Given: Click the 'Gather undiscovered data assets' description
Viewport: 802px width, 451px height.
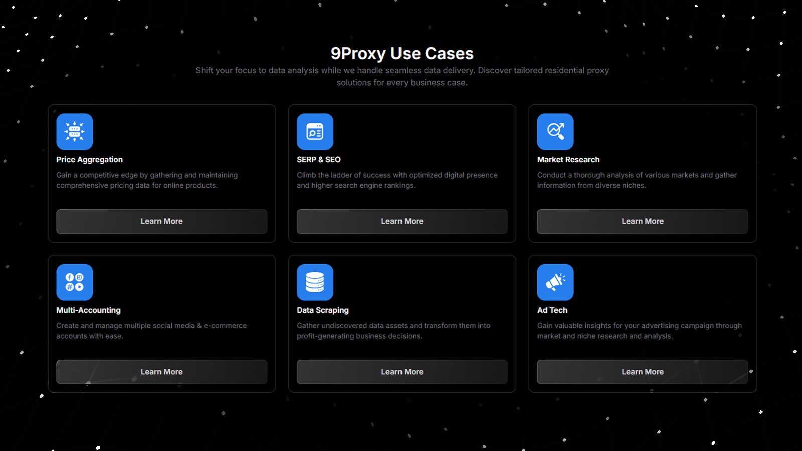Looking at the screenshot, I should pyautogui.click(x=393, y=331).
